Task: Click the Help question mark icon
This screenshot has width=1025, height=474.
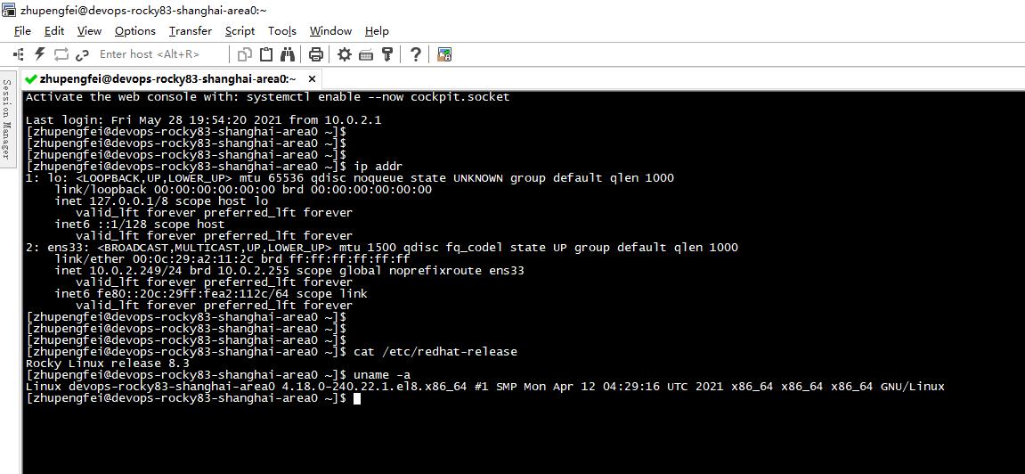Action: pyautogui.click(x=415, y=54)
